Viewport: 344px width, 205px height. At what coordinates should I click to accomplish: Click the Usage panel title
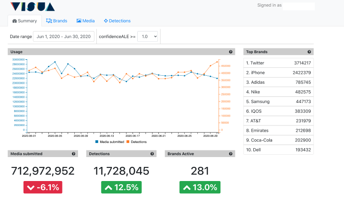[16, 52]
